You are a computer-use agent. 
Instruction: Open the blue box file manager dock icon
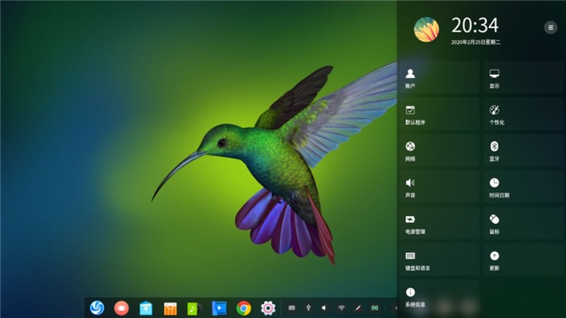(146, 308)
